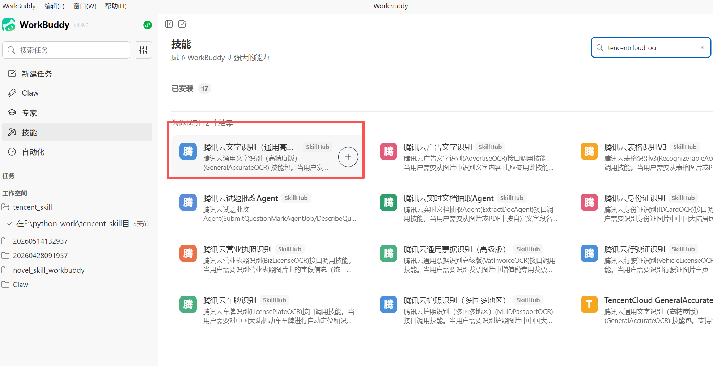
Task: Collapse the sidebar panel icon
Action: (x=169, y=24)
